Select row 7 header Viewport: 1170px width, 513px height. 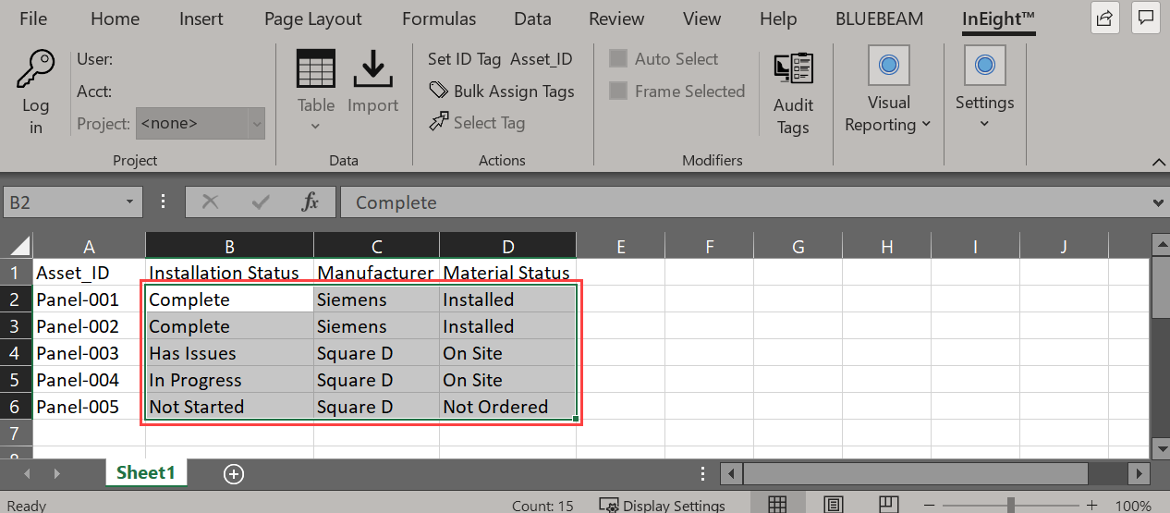(17, 434)
